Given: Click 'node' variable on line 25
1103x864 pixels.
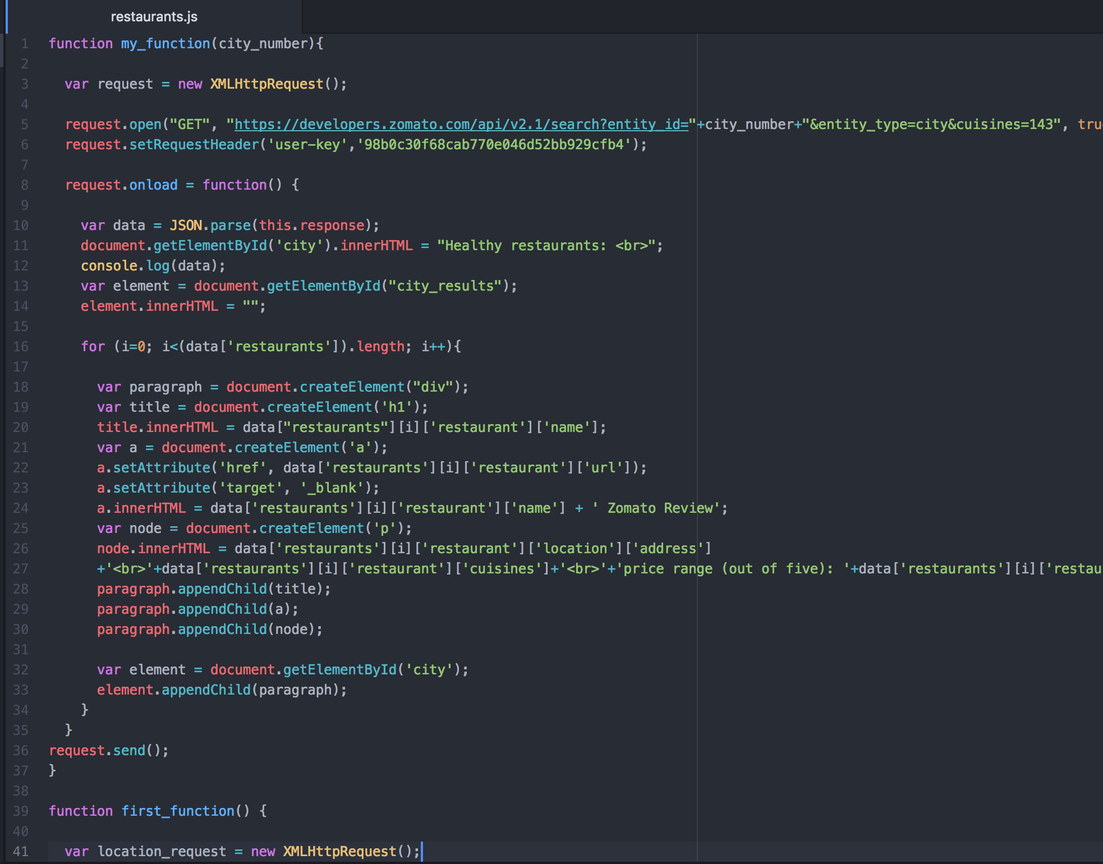Looking at the screenshot, I should click(145, 528).
